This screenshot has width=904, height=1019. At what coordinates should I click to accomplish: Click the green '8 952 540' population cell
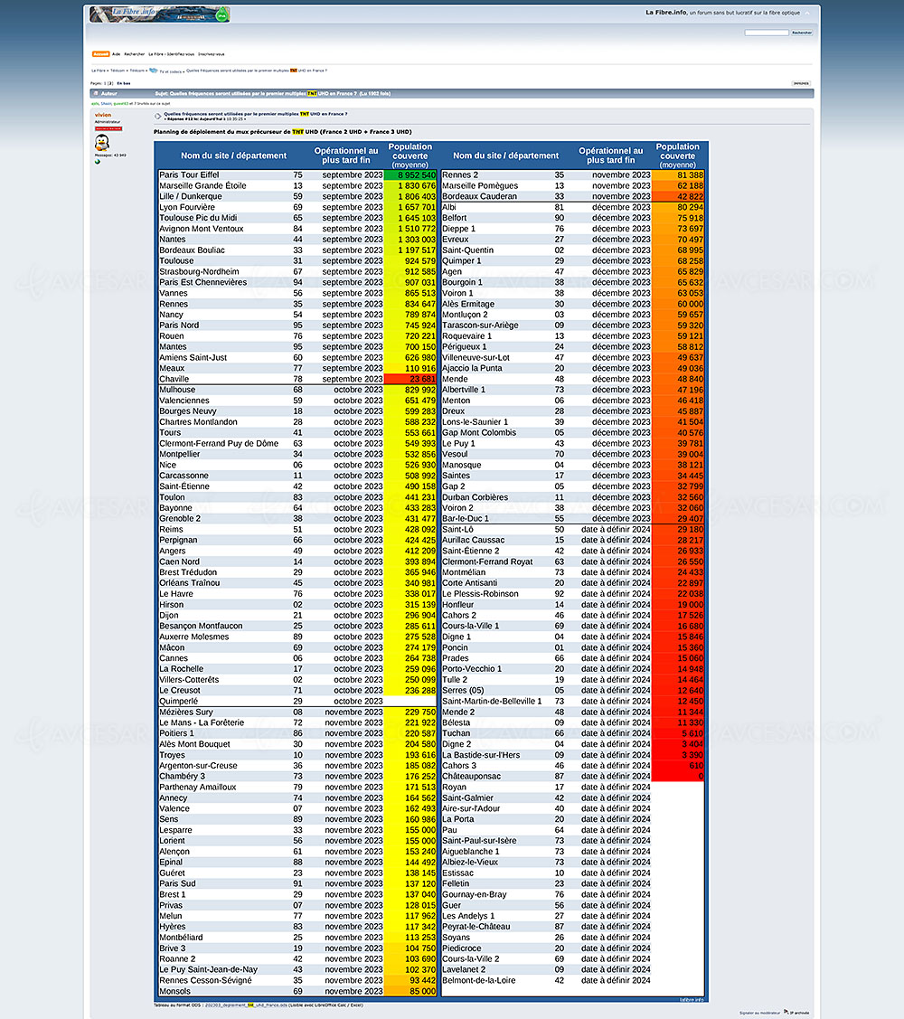click(410, 175)
